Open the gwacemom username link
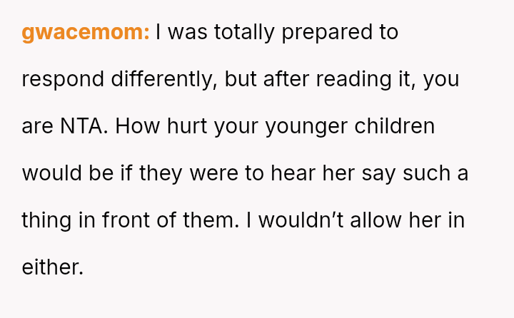 [85, 32]
